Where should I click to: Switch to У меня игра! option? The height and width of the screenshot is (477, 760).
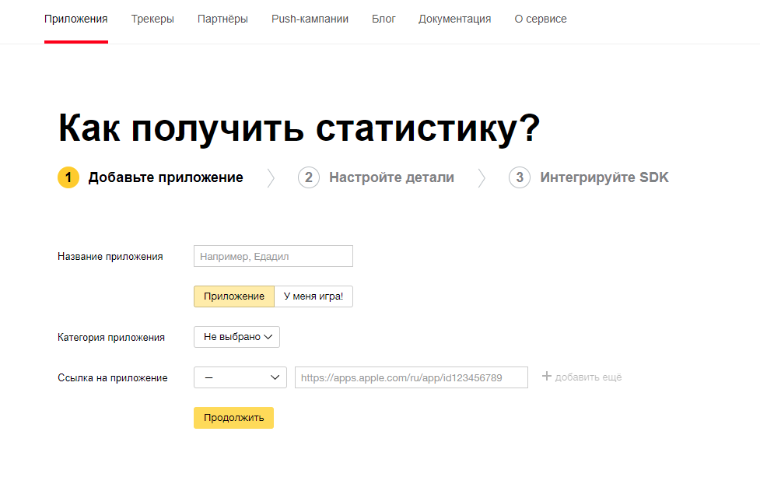pos(313,296)
